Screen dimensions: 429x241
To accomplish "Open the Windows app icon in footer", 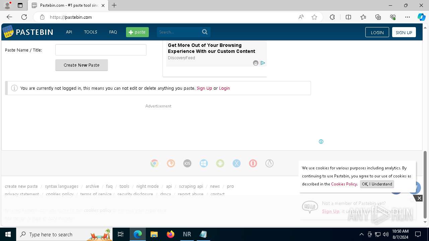I will [x=204, y=163].
